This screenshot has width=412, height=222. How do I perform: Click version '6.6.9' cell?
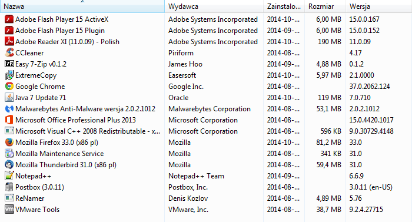356,176
